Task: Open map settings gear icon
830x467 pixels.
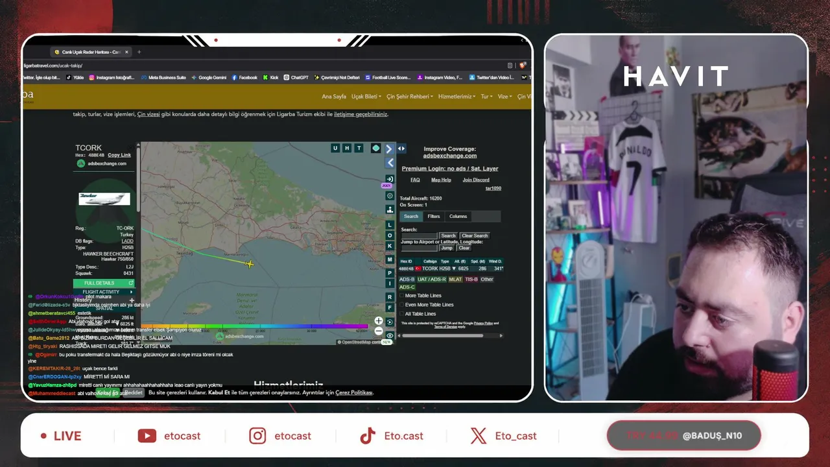Action: tap(390, 195)
